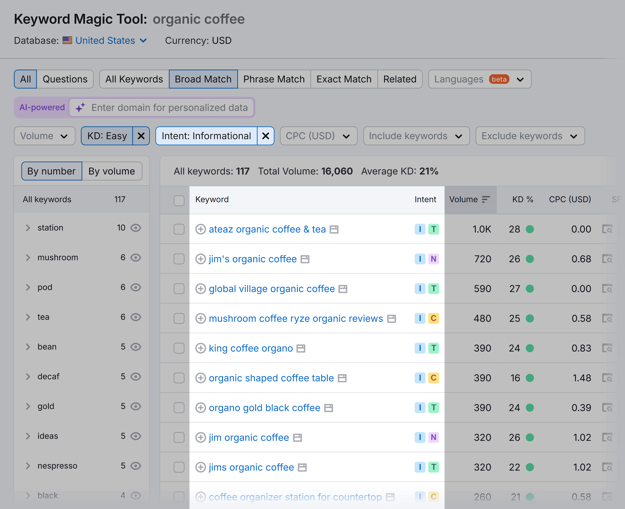Expand the 'tea' keyword group
625x509 pixels.
(x=28, y=317)
